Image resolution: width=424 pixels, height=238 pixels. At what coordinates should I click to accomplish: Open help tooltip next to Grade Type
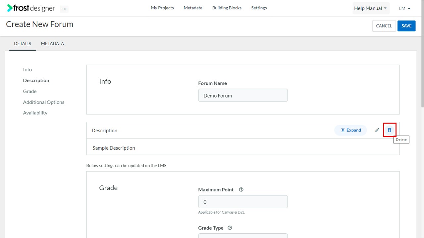pyautogui.click(x=230, y=228)
